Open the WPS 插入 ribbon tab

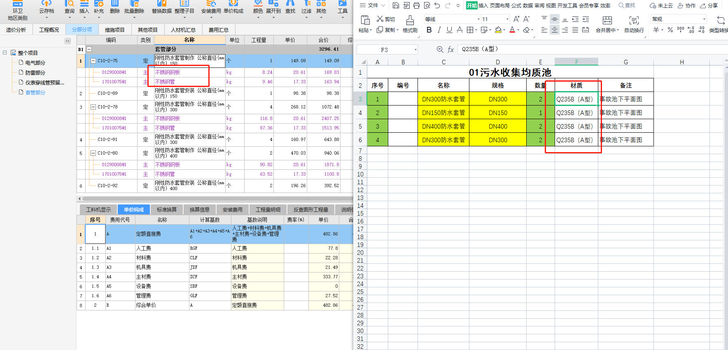(483, 5)
